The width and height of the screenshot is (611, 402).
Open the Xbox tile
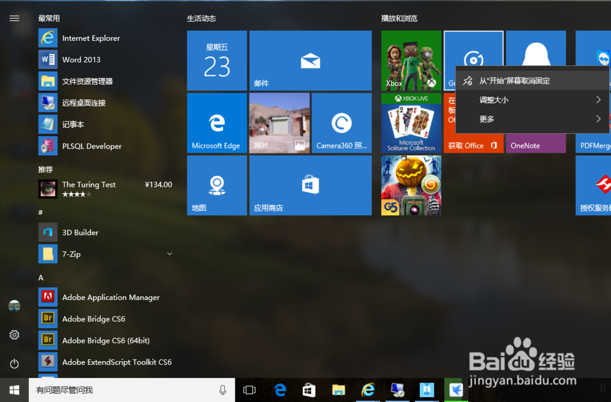411,60
